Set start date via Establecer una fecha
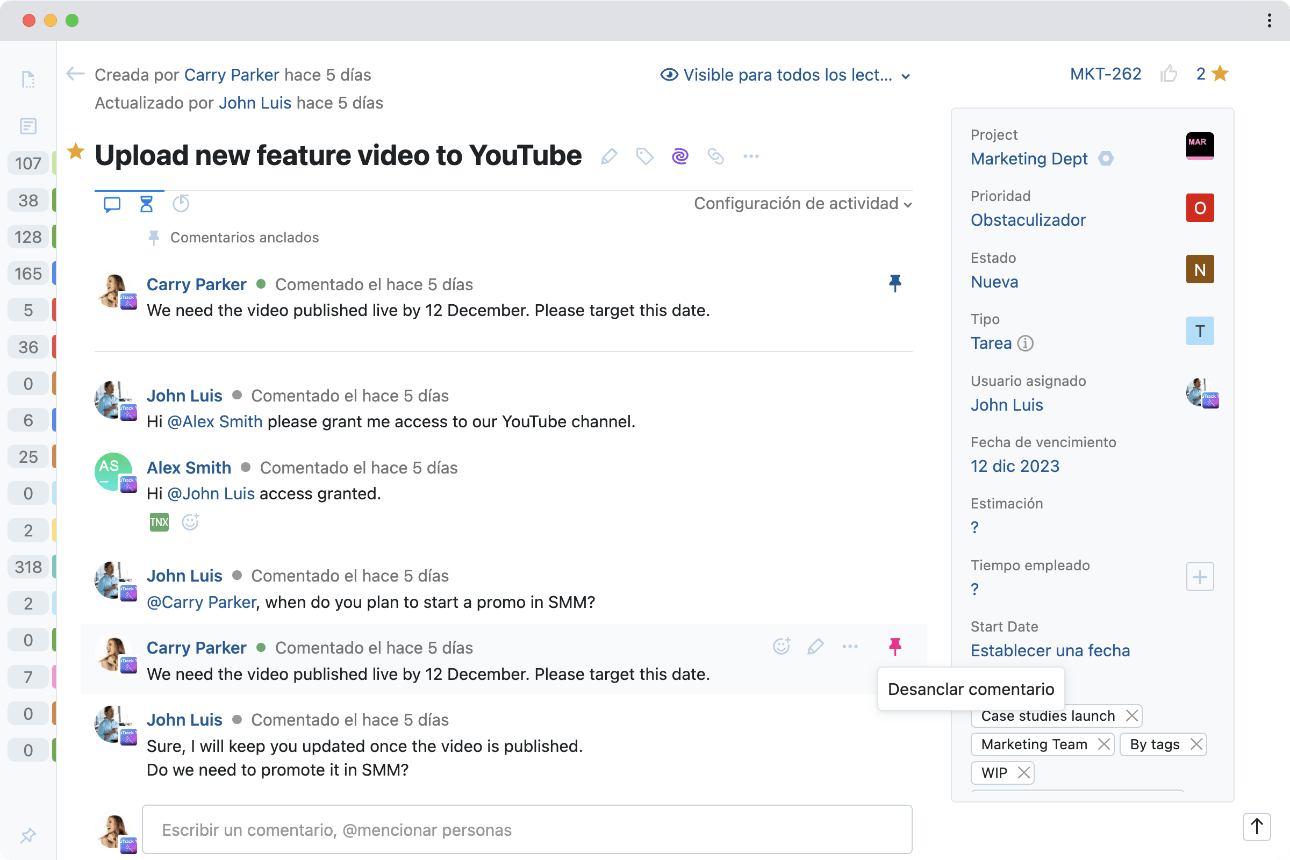 tap(1050, 650)
